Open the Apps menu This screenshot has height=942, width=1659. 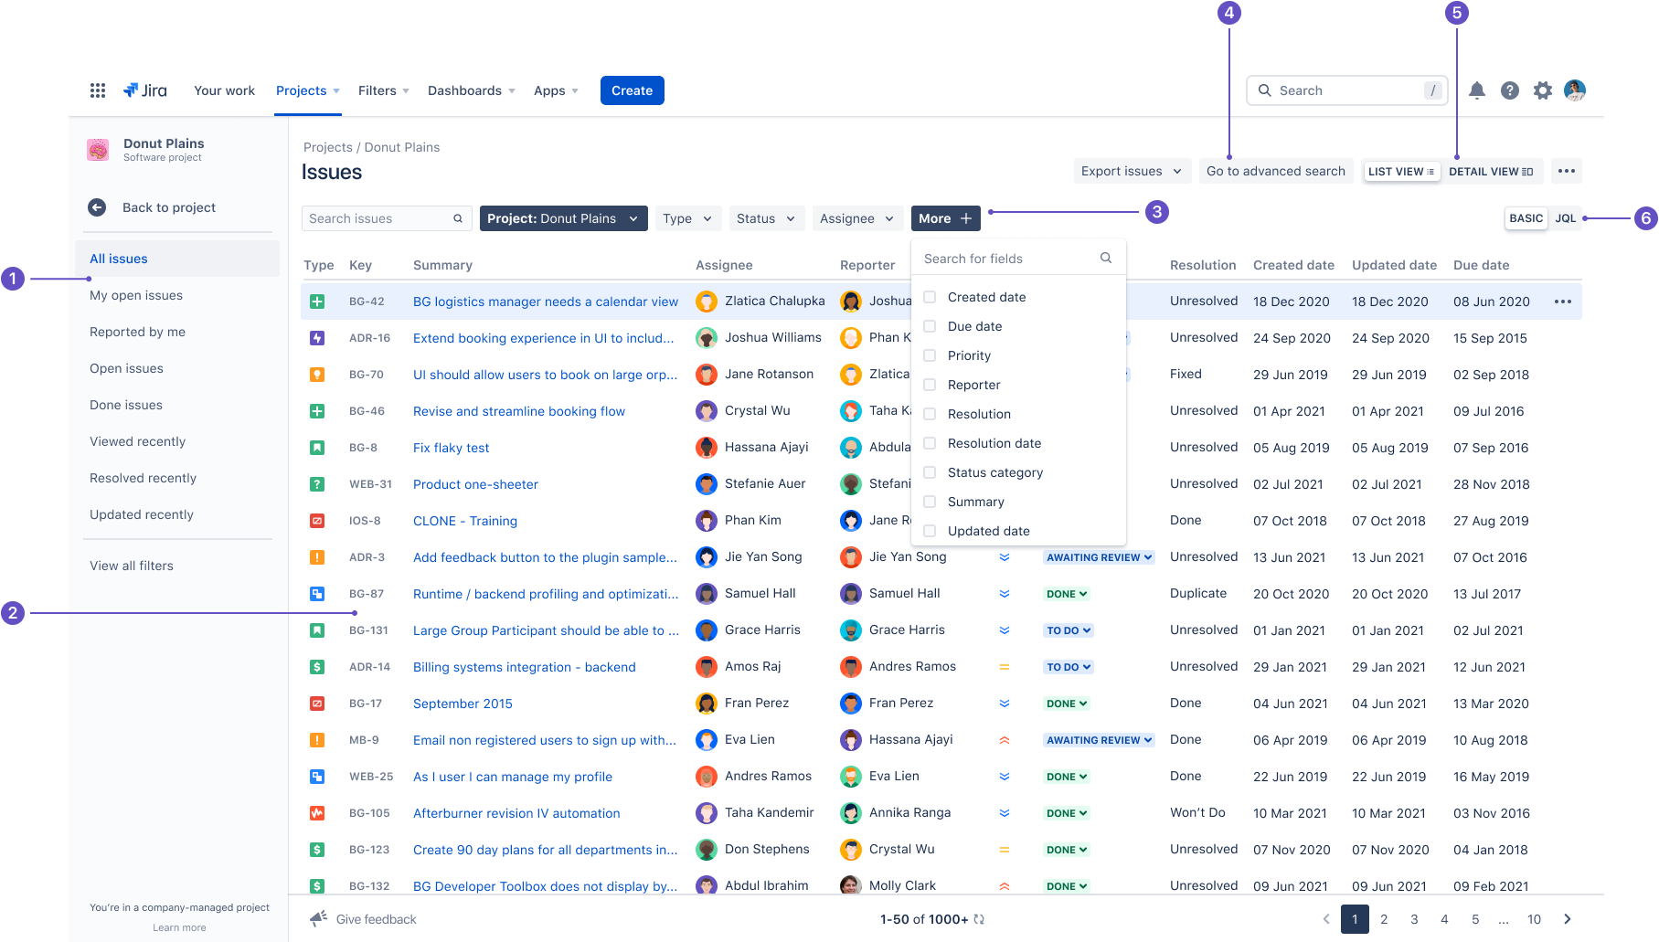pyautogui.click(x=556, y=90)
